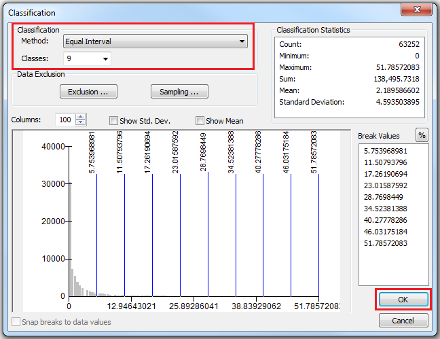Screen dimensions: 440x339
Task: Toggle break values to percent with % button
Action: [x=422, y=135]
